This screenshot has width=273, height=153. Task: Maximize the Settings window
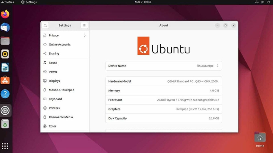click(226, 26)
